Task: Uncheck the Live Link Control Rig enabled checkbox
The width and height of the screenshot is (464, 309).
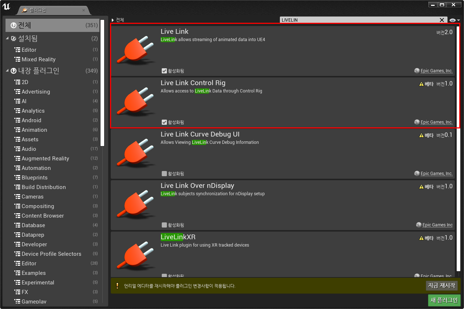Action: 164,122
